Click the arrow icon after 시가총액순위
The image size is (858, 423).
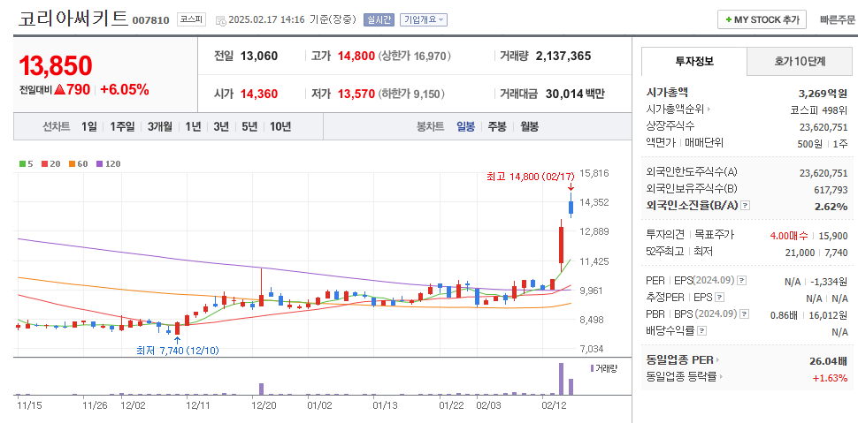pyautogui.click(x=709, y=110)
